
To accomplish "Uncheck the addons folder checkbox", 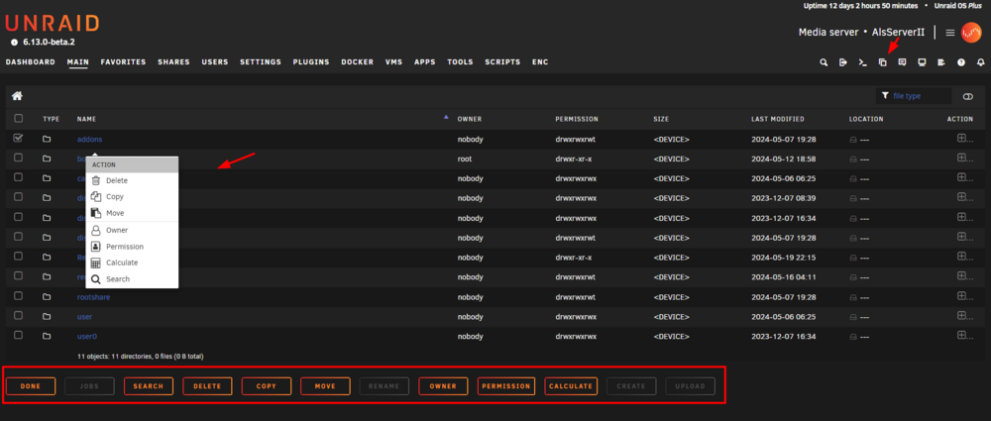I will pos(18,138).
